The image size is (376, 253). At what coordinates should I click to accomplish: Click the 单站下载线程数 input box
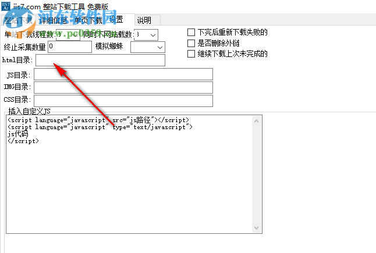[68, 35]
